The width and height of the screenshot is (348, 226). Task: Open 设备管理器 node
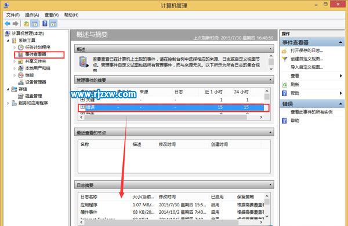(35, 82)
